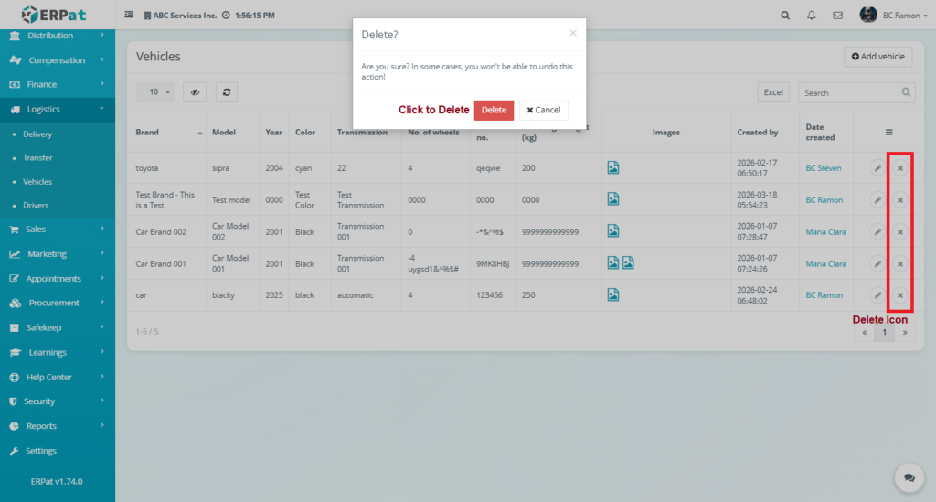936x502 pixels.
Task: Close the Delete dialog with X icon
Action: point(573,33)
